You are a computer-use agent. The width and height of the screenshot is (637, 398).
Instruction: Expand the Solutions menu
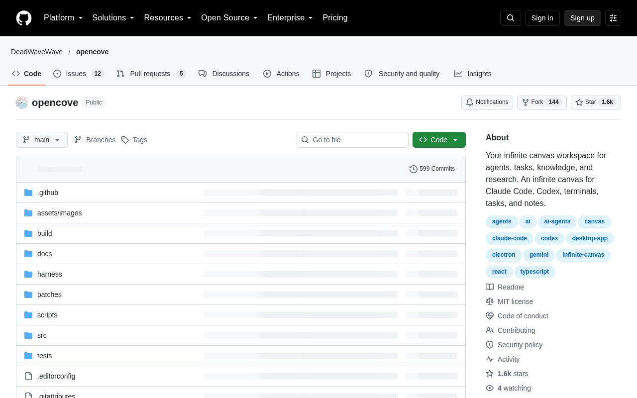point(113,18)
